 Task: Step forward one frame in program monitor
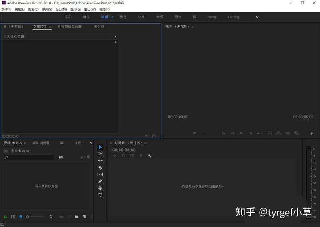click(250, 134)
